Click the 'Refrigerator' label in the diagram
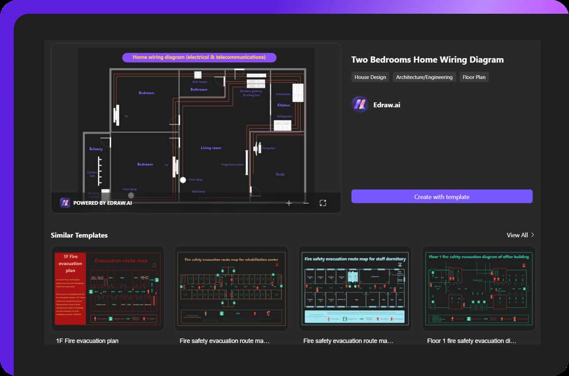 pos(284,116)
